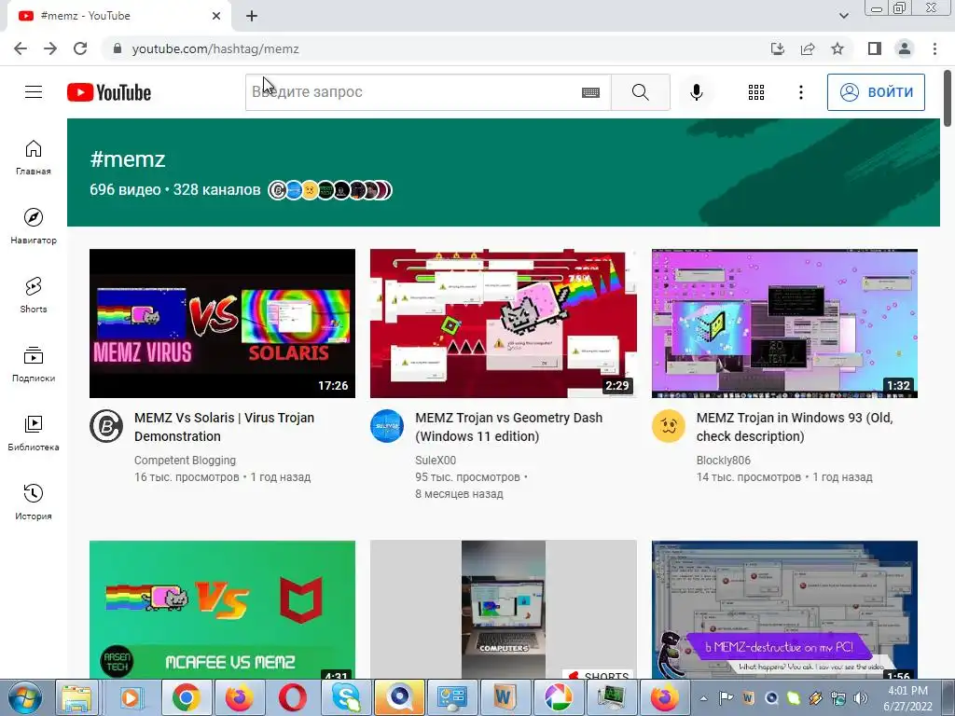The image size is (955, 716).
Task: Click SuleX00 channel avatar
Action: (x=387, y=426)
